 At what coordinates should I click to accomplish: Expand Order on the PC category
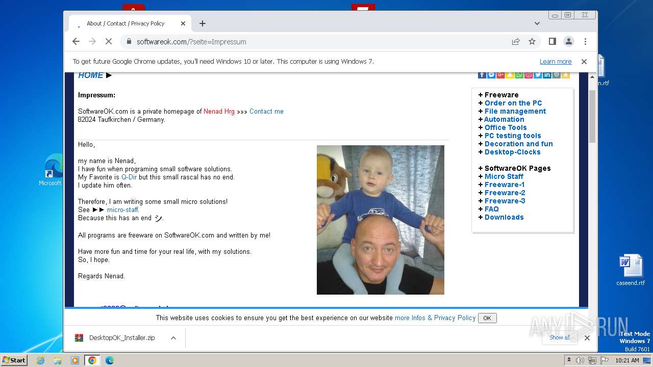click(510, 103)
